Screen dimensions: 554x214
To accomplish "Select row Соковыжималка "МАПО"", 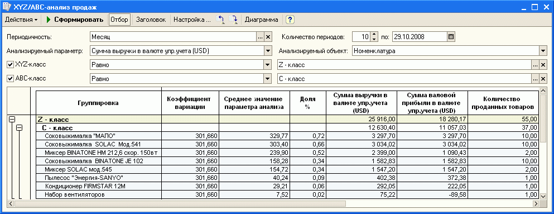I will coord(287,136).
